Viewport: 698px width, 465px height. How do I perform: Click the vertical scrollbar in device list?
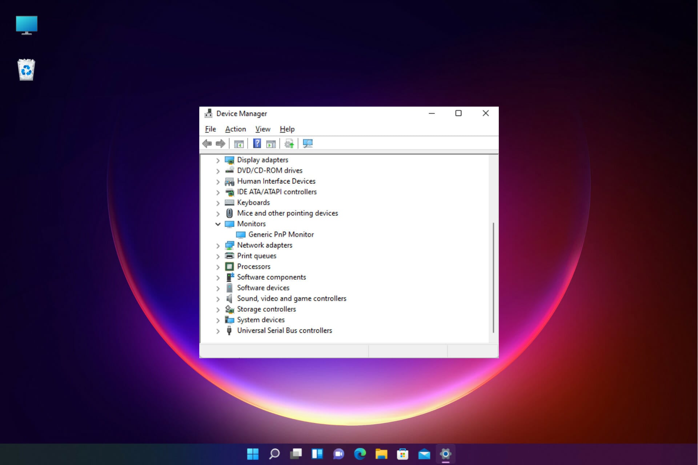tap(493, 278)
